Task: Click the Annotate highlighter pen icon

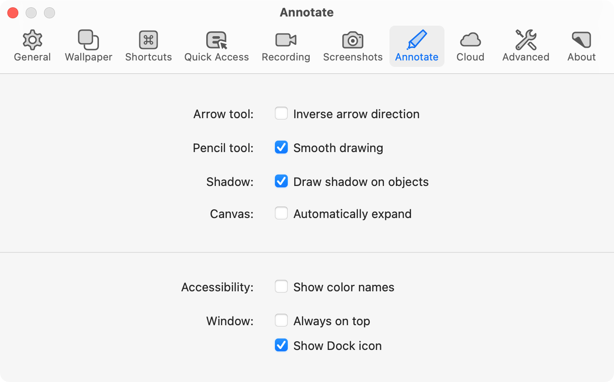Action: pos(417,40)
